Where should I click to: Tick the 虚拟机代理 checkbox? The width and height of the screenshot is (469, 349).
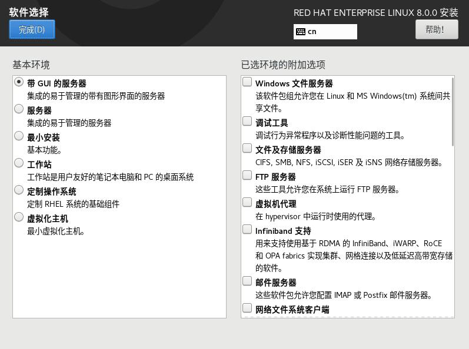(x=247, y=202)
